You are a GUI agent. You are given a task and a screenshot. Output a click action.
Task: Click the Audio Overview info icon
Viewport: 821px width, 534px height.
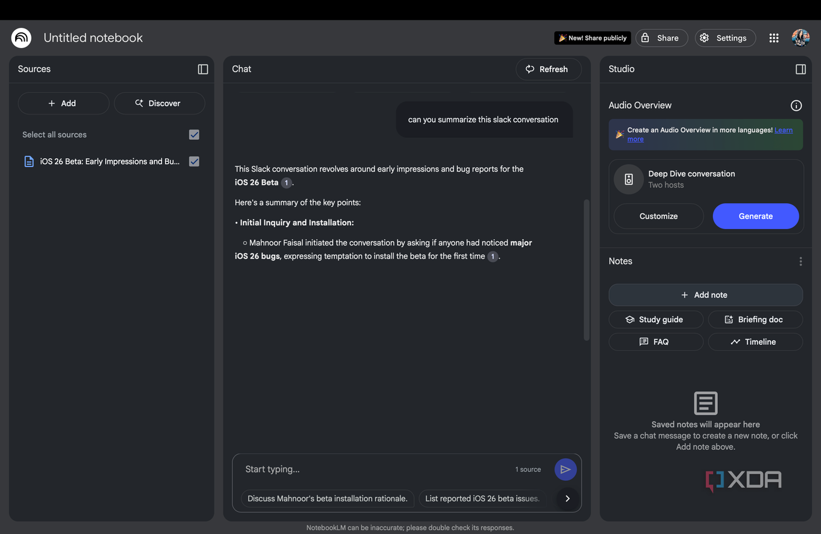[796, 106]
